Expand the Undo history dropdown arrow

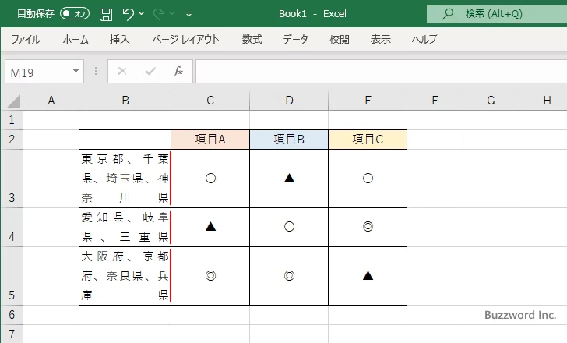pos(142,14)
